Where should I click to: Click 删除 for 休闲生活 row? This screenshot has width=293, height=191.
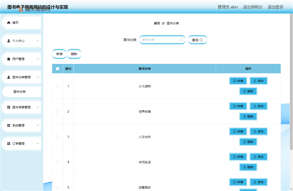point(249,167)
